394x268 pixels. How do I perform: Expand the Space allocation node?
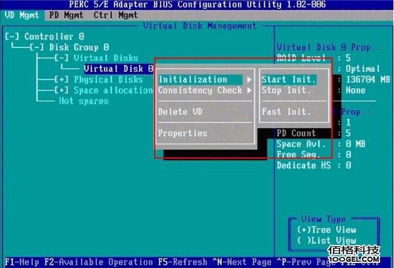click(x=61, y=90)
